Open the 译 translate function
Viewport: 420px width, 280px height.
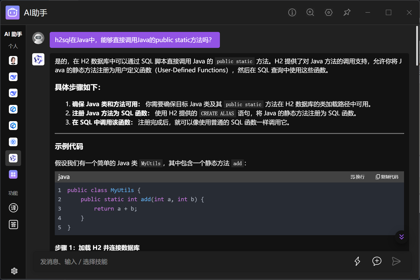click(13, 208)
